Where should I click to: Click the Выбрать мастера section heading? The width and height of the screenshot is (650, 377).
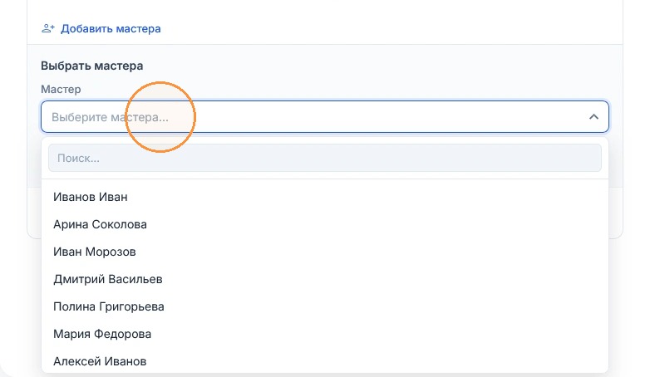91,66
